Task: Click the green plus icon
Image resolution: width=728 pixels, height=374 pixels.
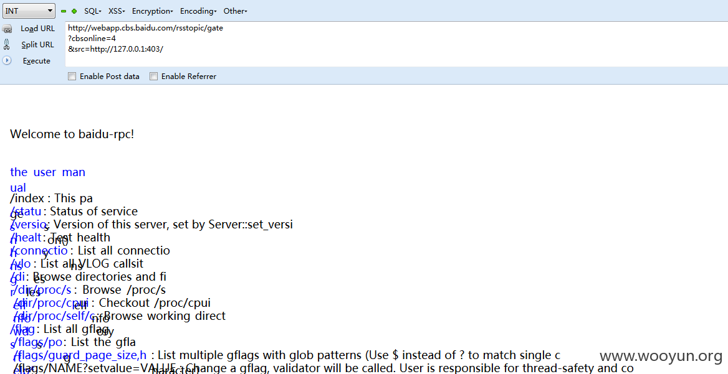Action: pos(74,11)
